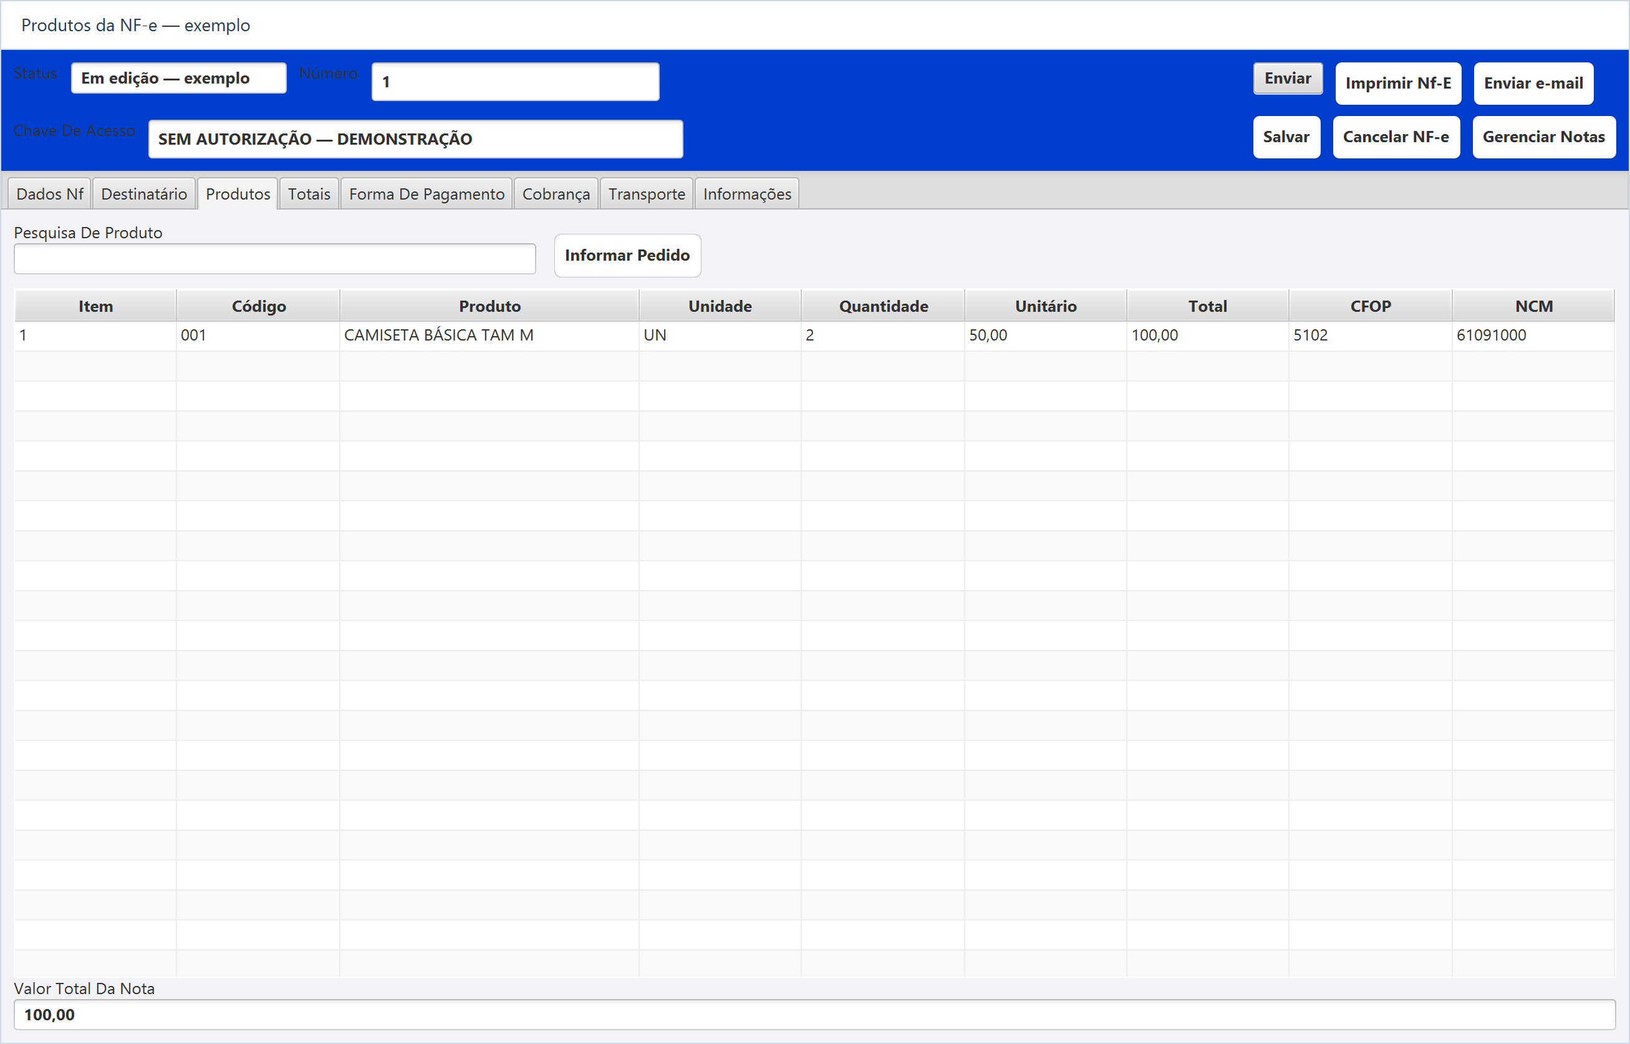
Task: Save the note with Salvar
Action: [1286, 137]
